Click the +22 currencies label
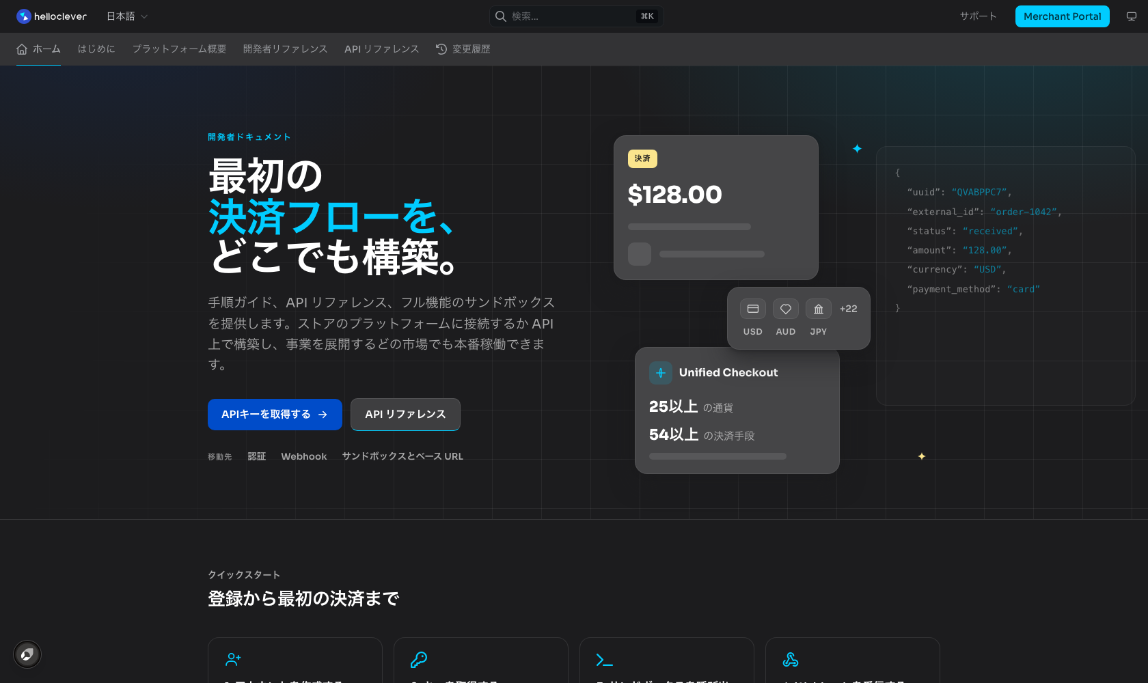Image resolution: width=1148 pixels, height=683 pixels. 848,309
